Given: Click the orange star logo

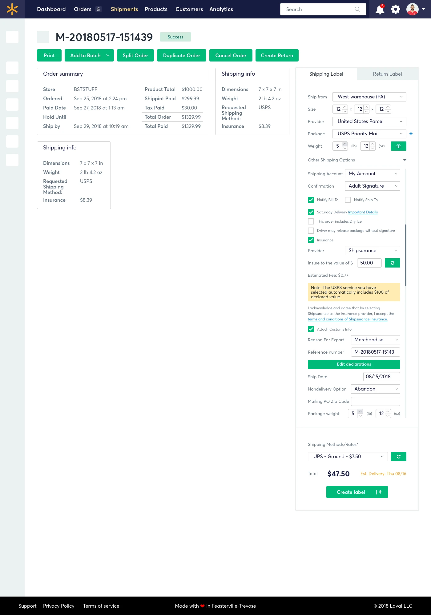Looking at the screenshot, I should tap(12, 9).
